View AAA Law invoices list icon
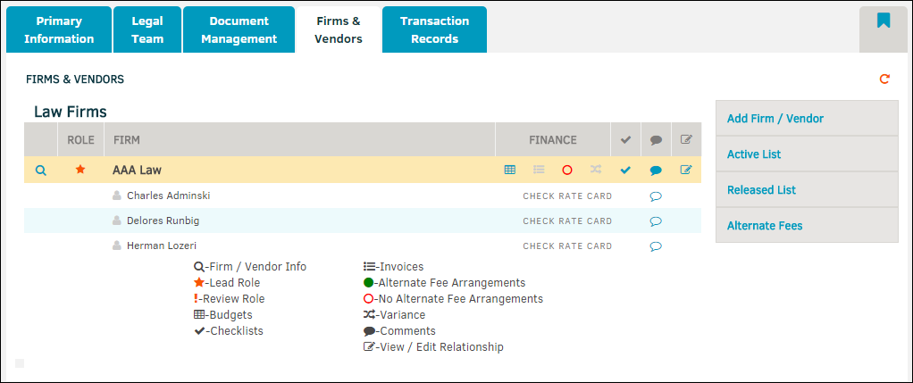913x383 pixels. (539, 170)
